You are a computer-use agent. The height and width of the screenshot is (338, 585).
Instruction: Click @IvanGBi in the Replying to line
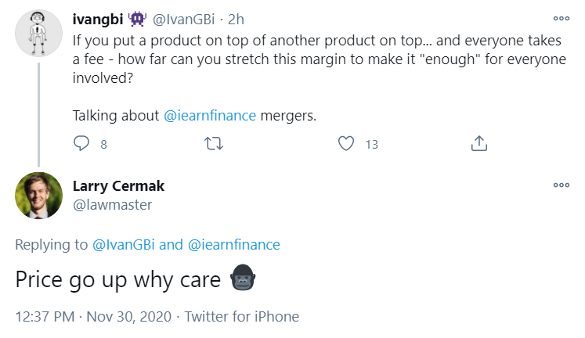coord(125,245)
